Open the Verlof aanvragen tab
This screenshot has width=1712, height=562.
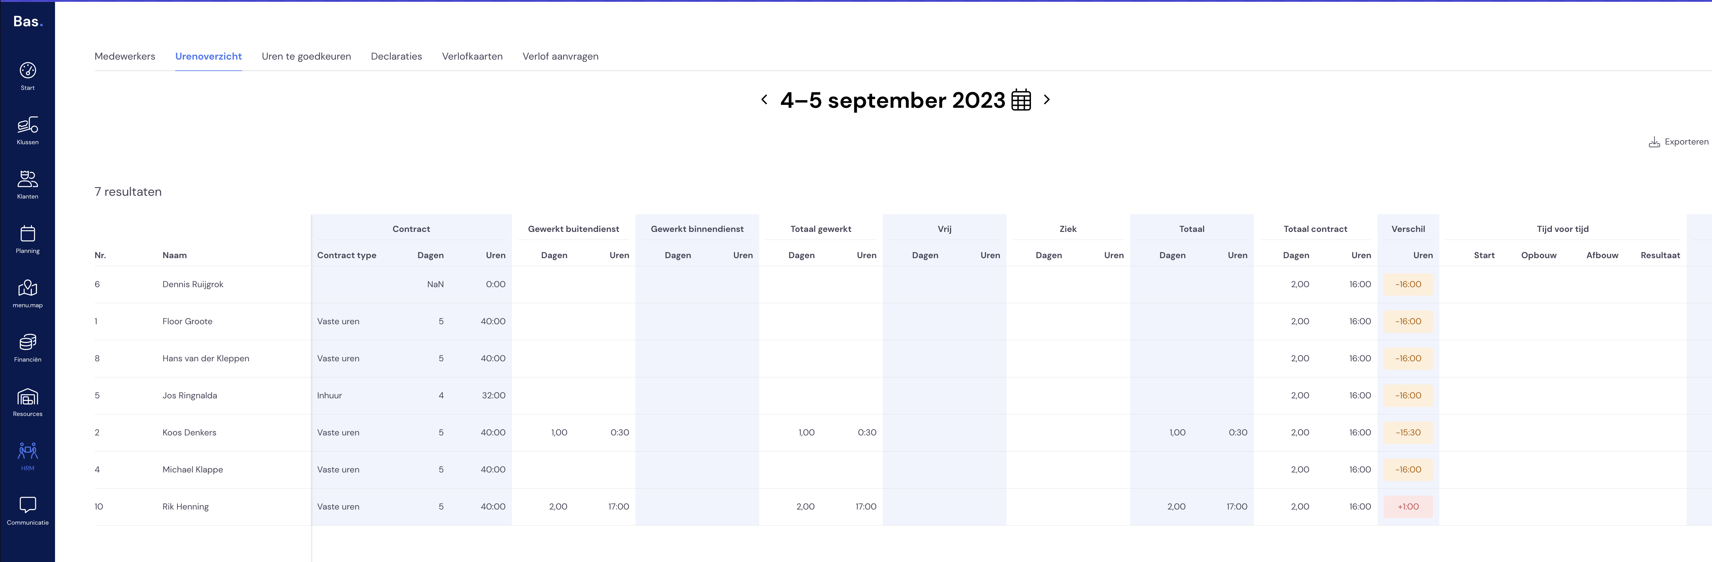click(x=560, y=57)
